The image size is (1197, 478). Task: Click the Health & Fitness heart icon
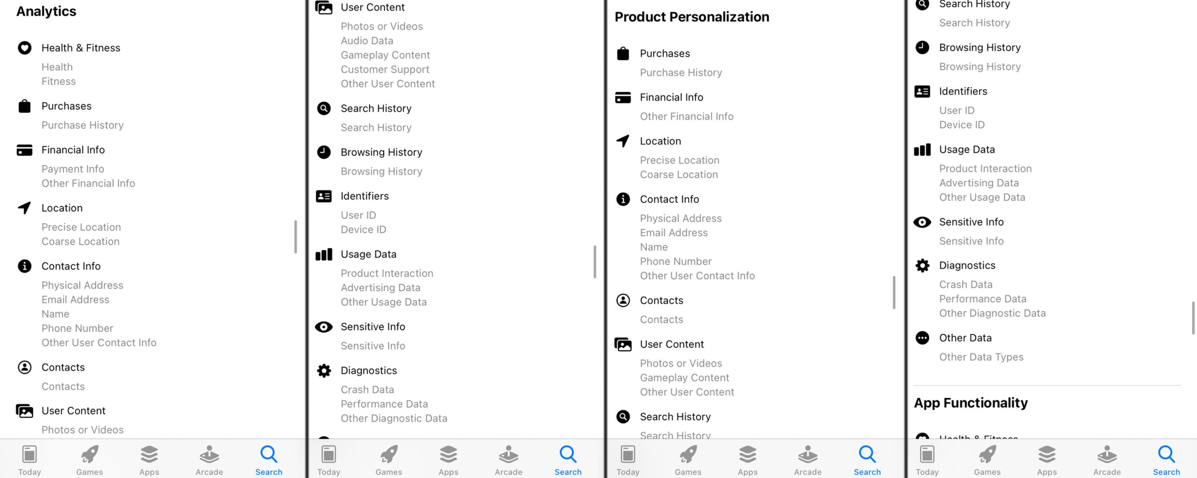[24, 48]
